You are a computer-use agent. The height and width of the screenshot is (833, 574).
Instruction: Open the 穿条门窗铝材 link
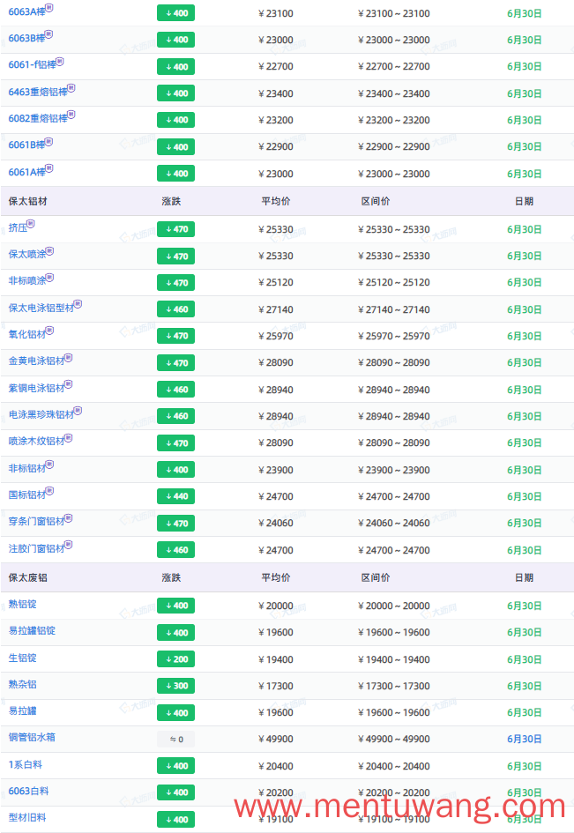[x=36, y=522]
